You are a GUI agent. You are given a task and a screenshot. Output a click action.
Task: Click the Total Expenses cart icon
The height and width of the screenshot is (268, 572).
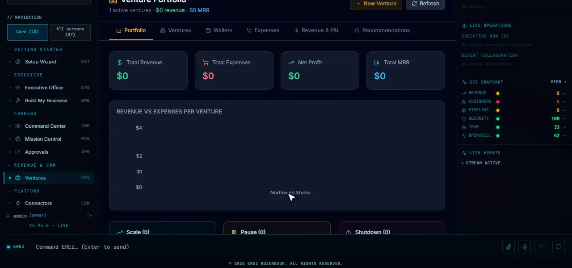(x=206, y=63)
